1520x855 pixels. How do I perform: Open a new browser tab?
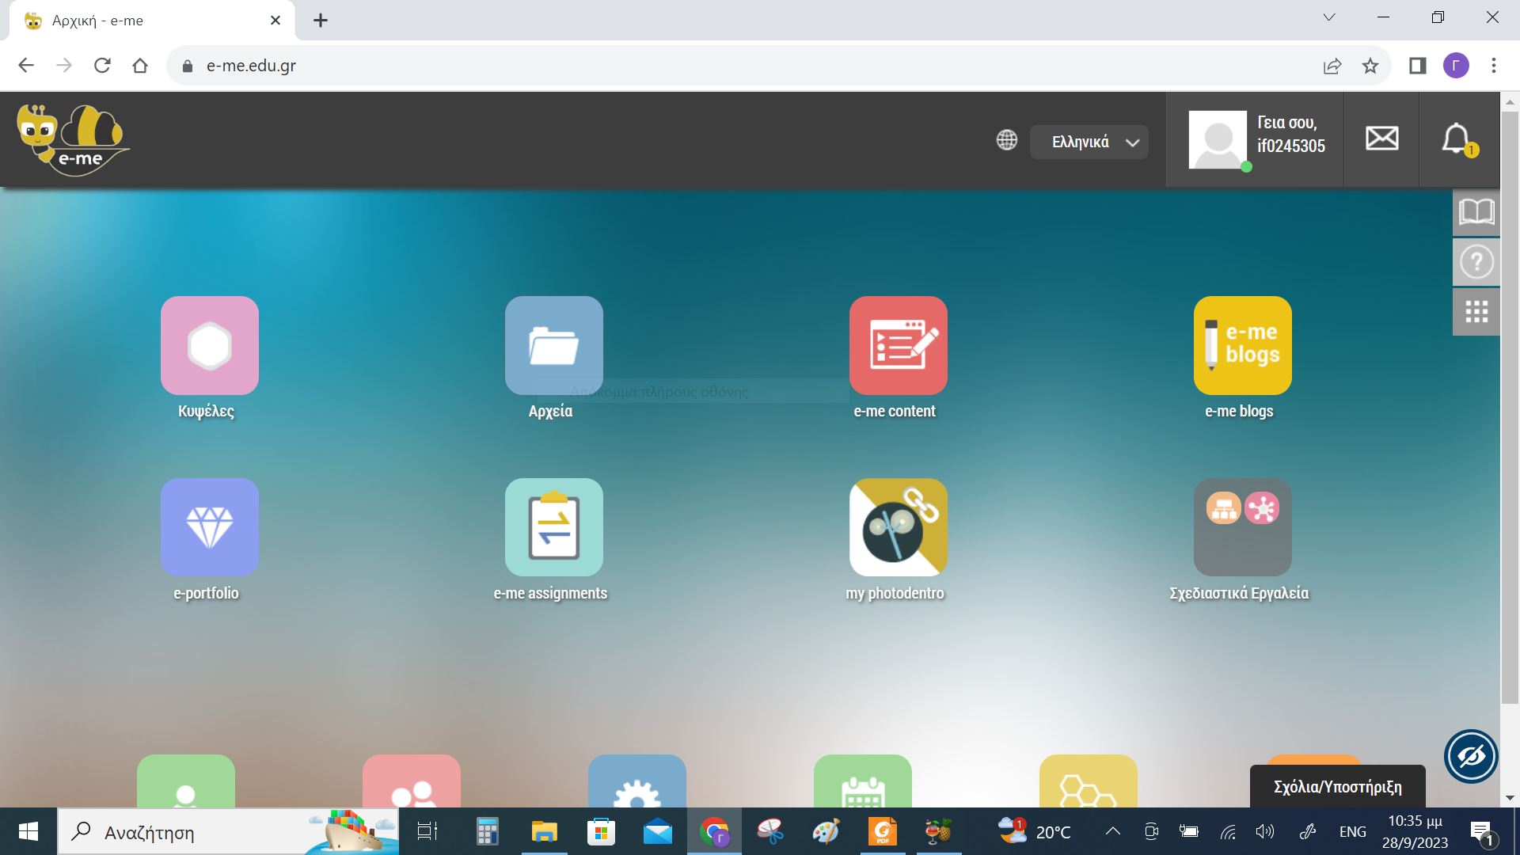point(320,21)
